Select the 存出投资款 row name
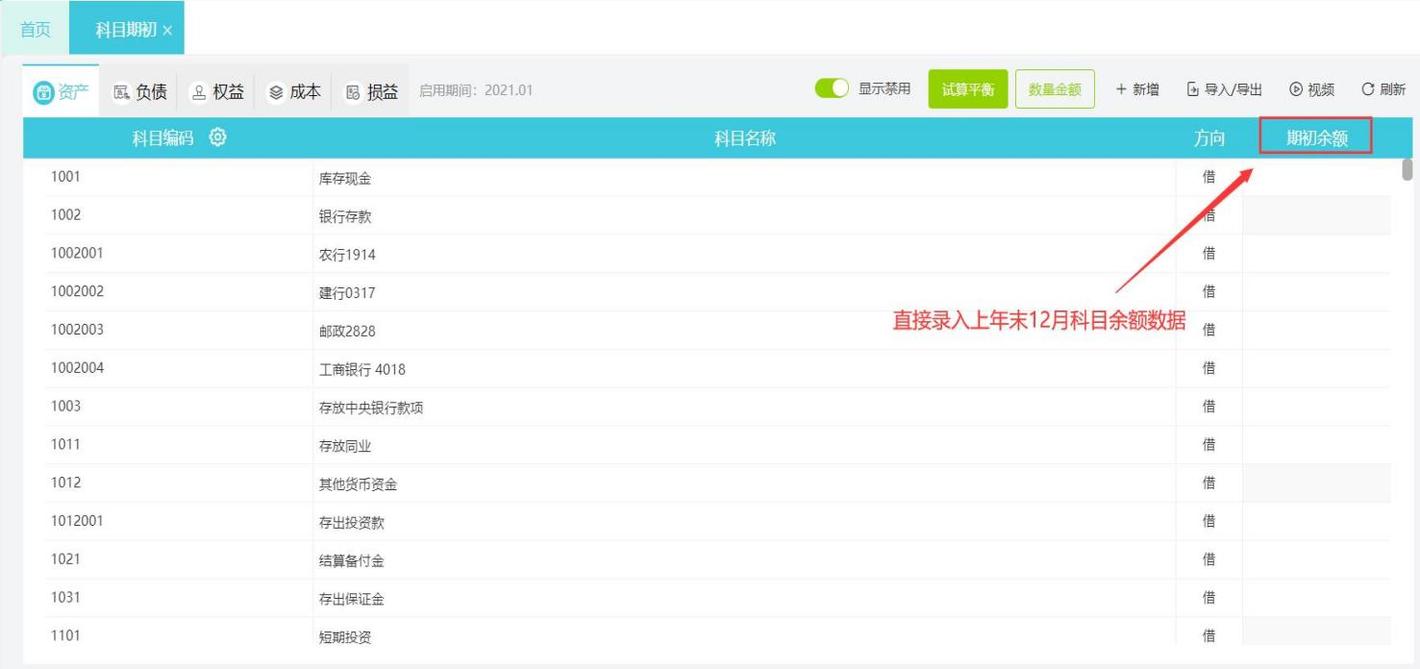Screen dimensions: 1420x669 coord(351,523)
